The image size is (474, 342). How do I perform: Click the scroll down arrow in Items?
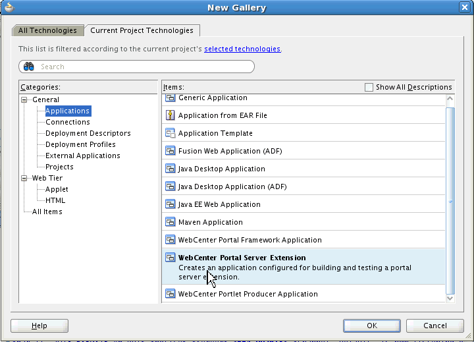pos(450,298)
